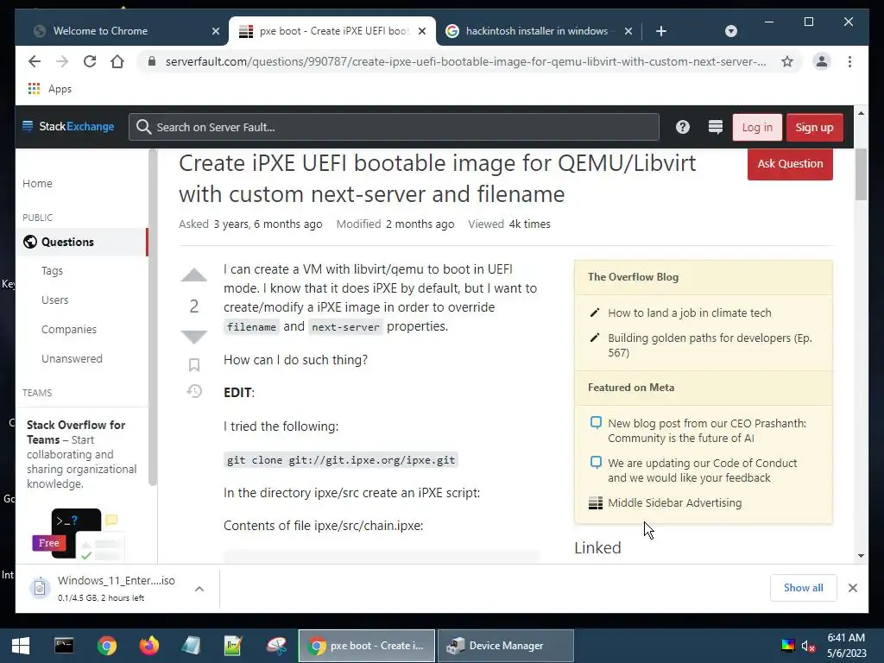Downvote the question
Image resolution: width=884 pixels, height=663 pixels.
point(194,337)
